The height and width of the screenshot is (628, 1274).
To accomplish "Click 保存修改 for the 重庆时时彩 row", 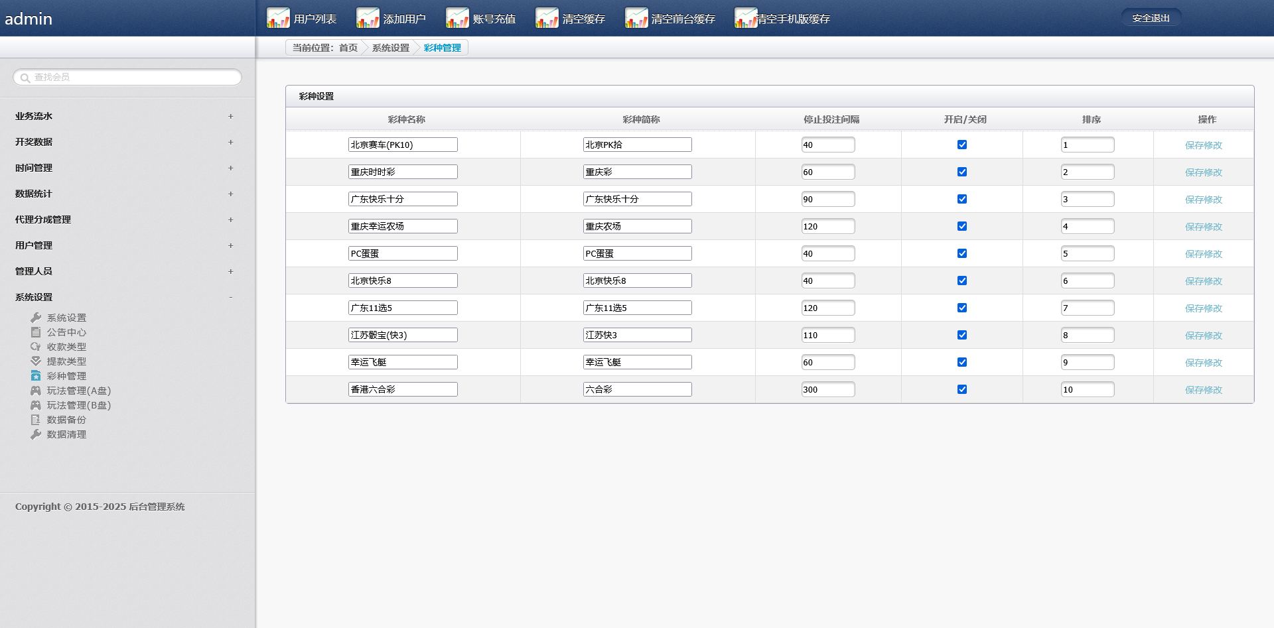I will tap(1203, 172).
